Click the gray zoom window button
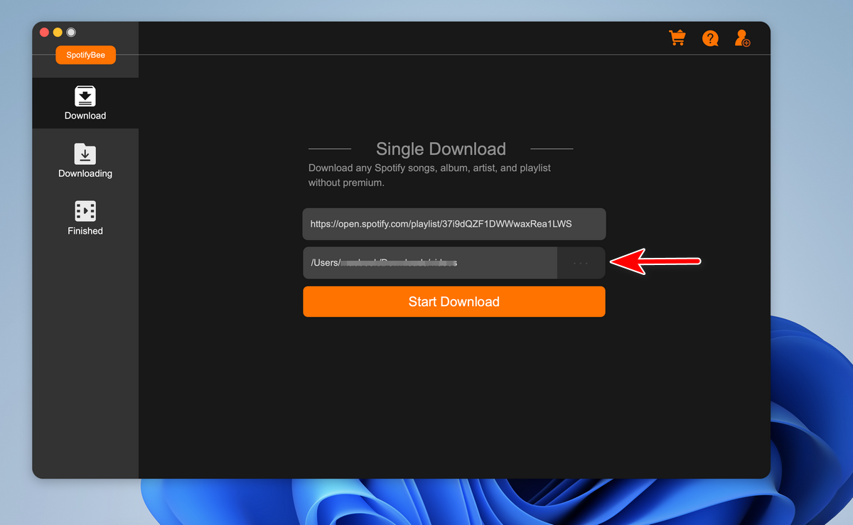Viewport: 853px width, 525px height. click(x=71, y=33)
